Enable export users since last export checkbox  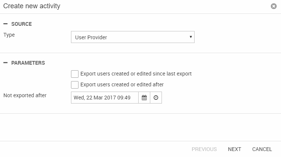75,74
